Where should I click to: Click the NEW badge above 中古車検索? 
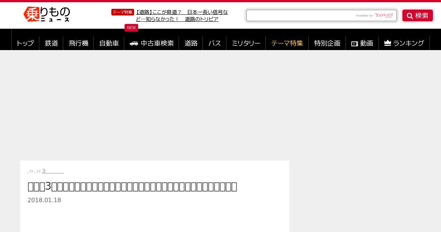[131, 28]
